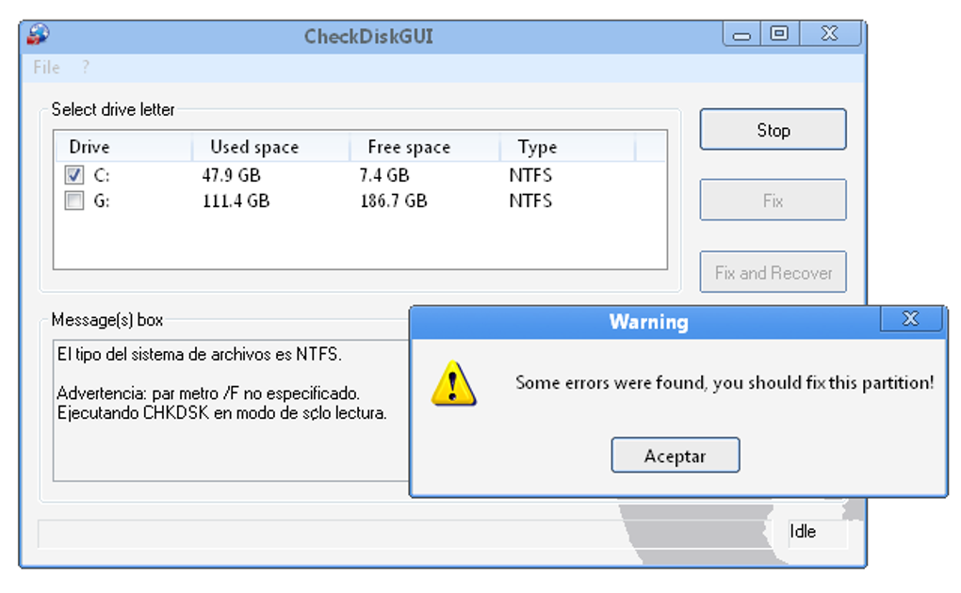The width and height of the screenshot is (961, 593).
Task: Click the 'Ejecutando CHKDSK' message line
Action: (221, 413)
